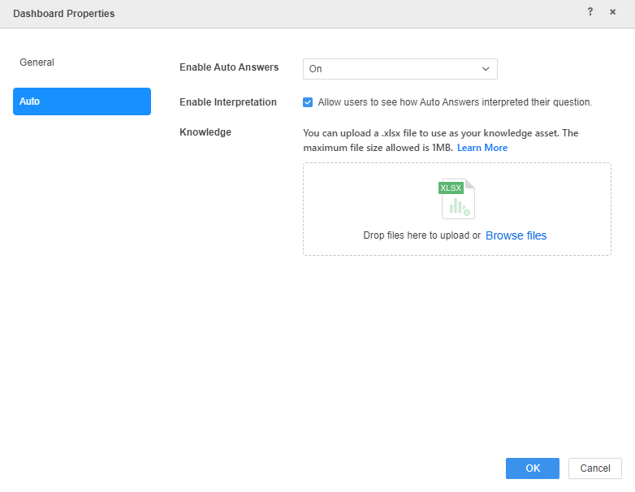Click the 'On' value in the dropdown

316,69
